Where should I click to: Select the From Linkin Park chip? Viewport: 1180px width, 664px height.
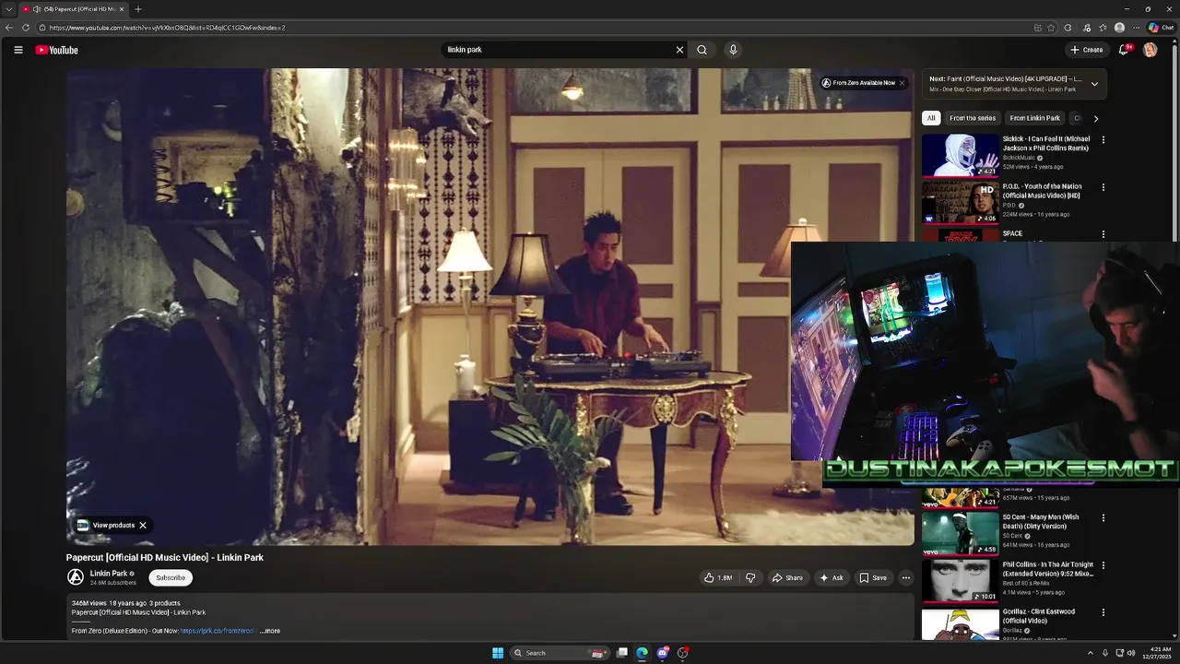coord(1034,118)
